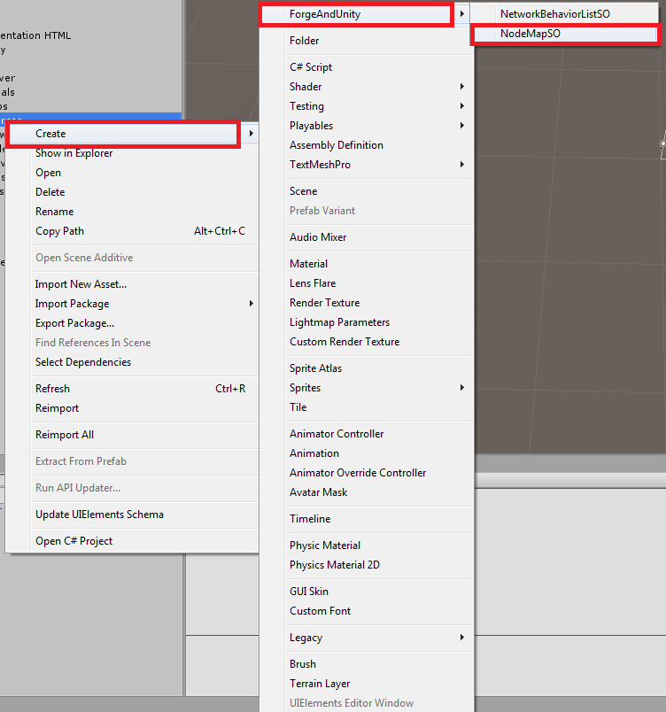Create a new Material
Viewport: 666px width, 712px height.
tap(367, 264)
